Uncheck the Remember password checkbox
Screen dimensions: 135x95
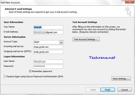point(30,71)
